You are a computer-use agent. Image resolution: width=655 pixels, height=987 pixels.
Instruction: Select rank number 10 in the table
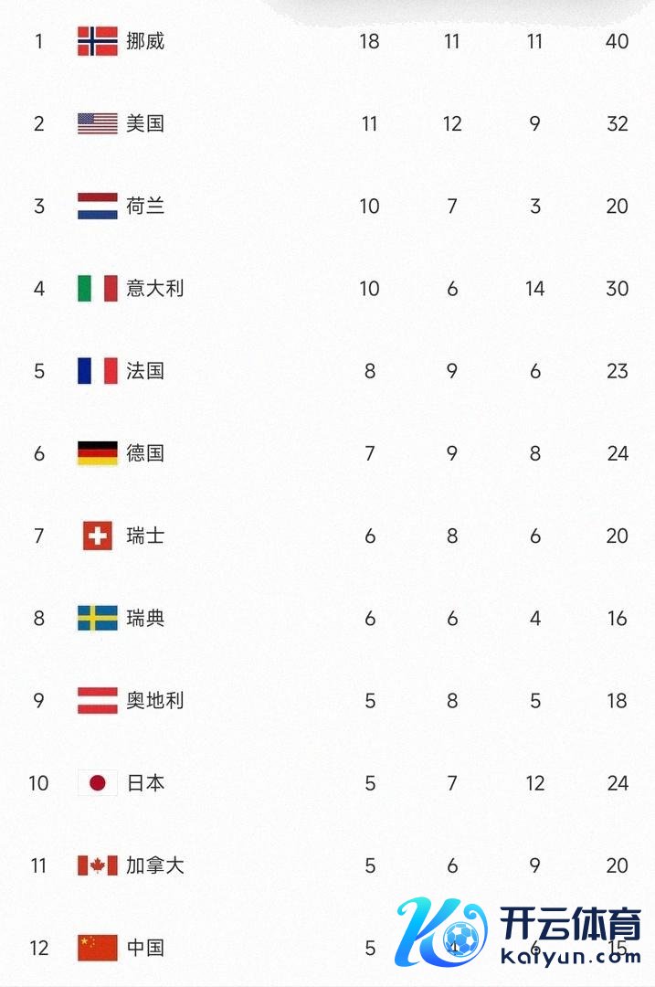[x=38, y=783]
